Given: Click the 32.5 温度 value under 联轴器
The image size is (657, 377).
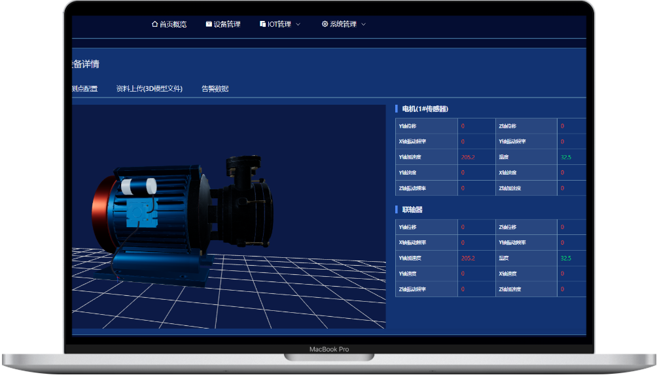Looking at the screenshot, I should coord(565,259).
